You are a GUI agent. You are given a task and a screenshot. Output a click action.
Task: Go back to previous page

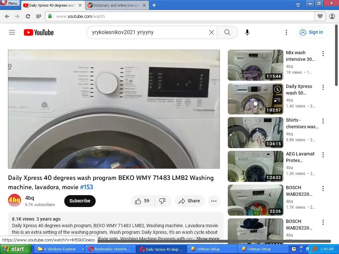point(7,17)
